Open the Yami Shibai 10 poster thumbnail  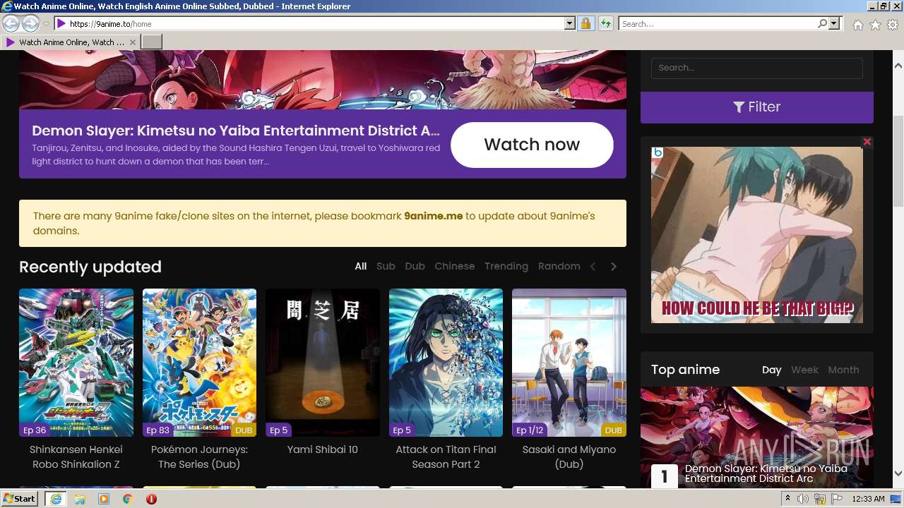click(x=323, y=363)
